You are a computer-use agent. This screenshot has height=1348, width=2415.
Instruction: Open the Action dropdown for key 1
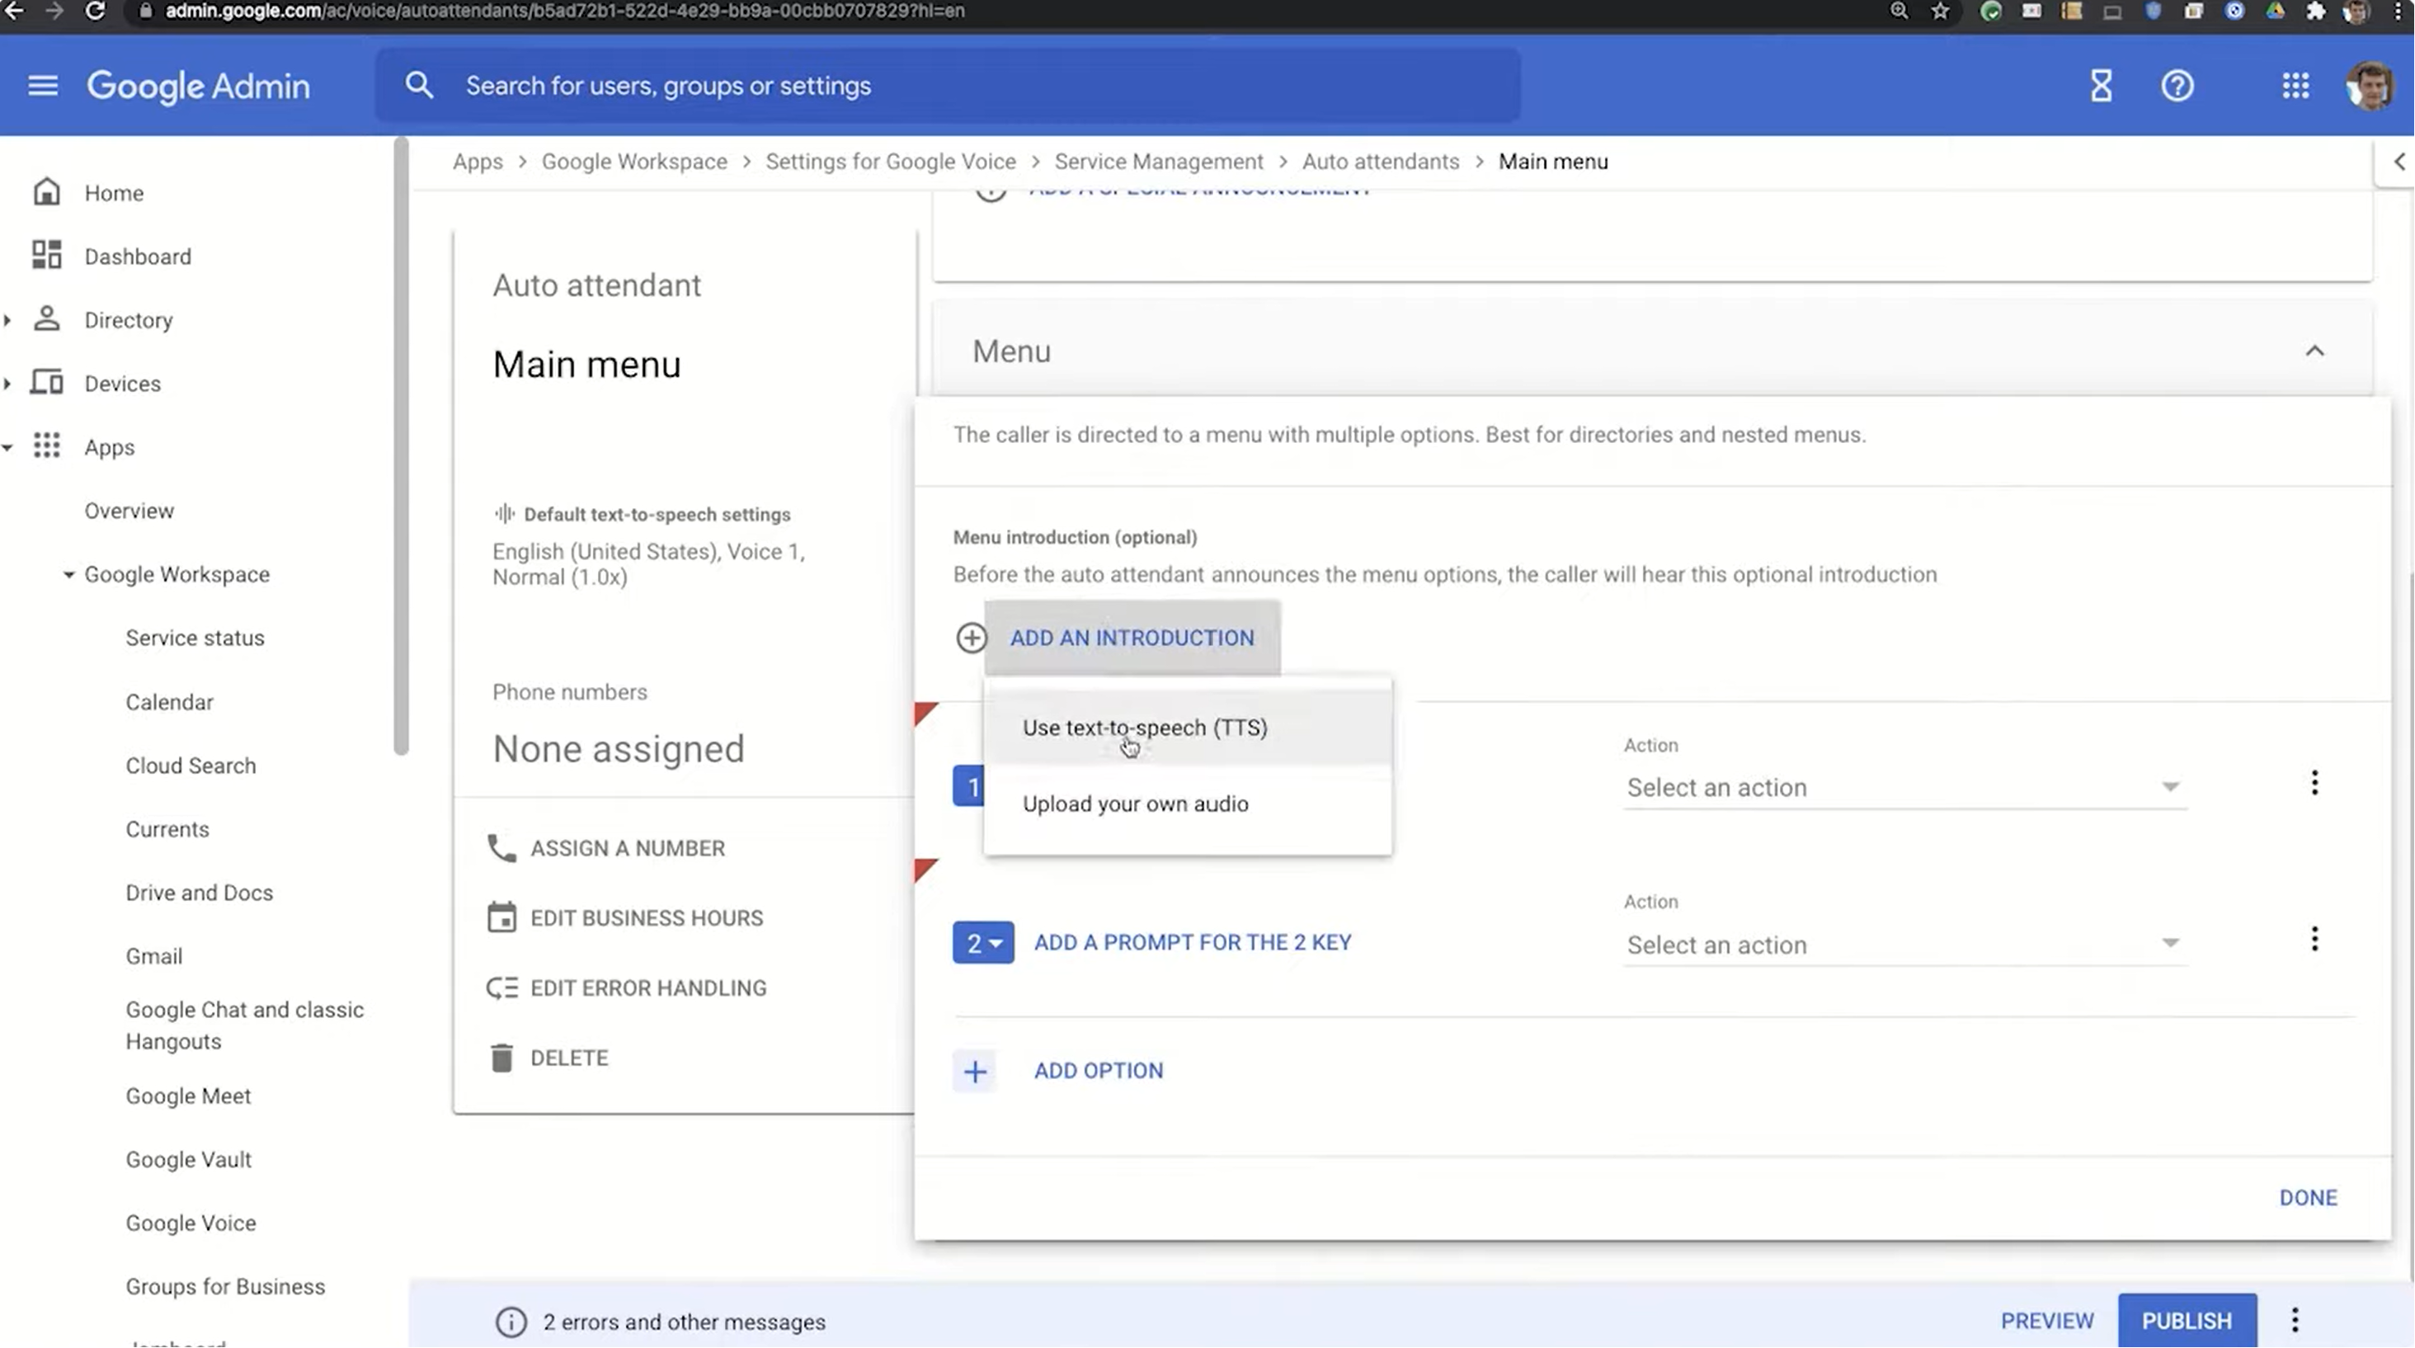1904,787
